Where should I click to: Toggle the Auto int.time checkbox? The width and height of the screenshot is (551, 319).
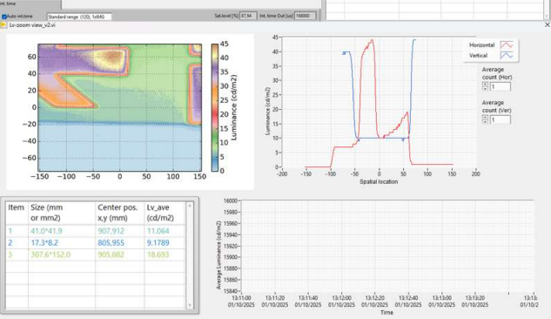(x=4, y=17)
